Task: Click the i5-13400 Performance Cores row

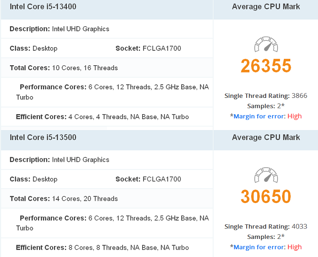Action: (x=107, y=92)
